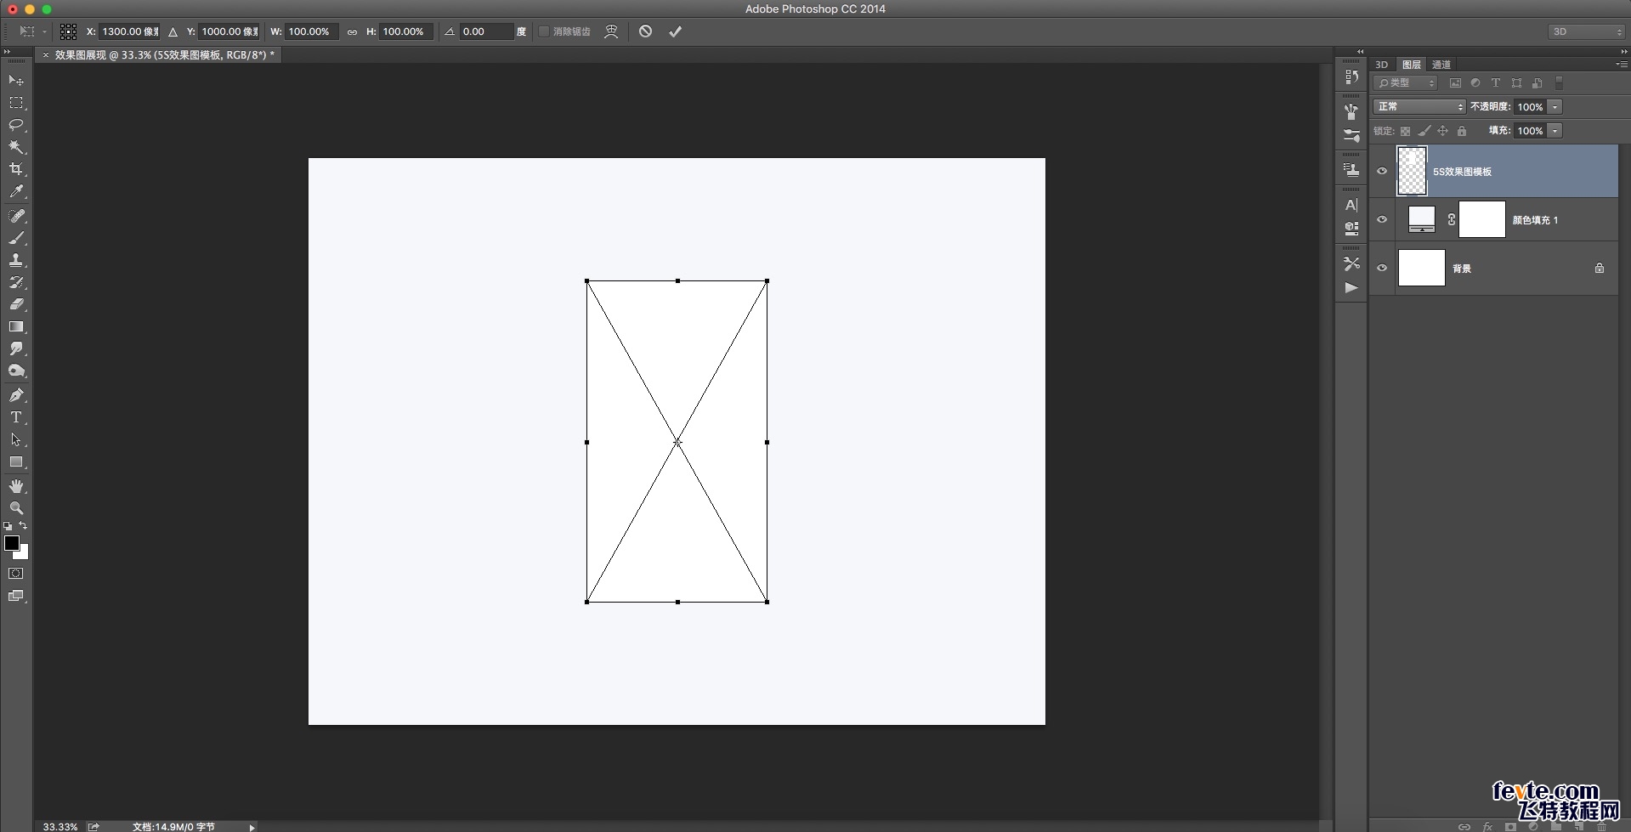1631x832 pixels.
Task: Open the 填充 fill slider arrow
Action: tap(1555, 131)
